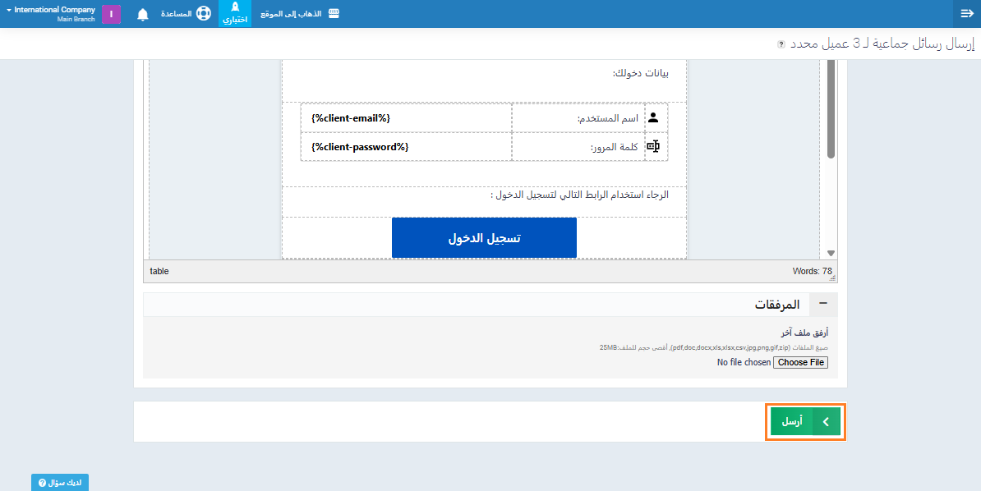The width and height of the screenshot is (981, 491).
Task: Click the purple user avatar
Action: [111, 14]
